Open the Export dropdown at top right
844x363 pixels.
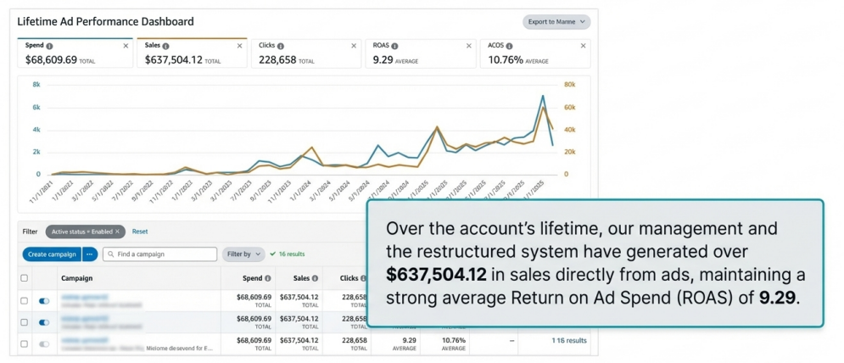(x=556, y=22)
